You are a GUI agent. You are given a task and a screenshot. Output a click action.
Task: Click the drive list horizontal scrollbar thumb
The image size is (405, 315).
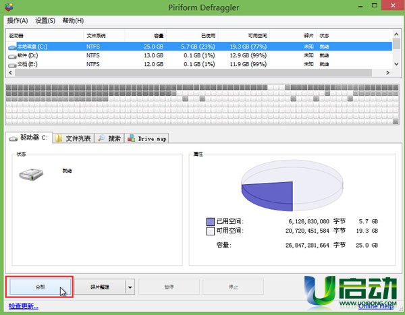click(x=194, y=73)
